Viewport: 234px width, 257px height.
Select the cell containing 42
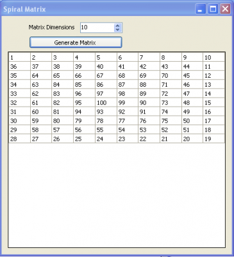149,66
